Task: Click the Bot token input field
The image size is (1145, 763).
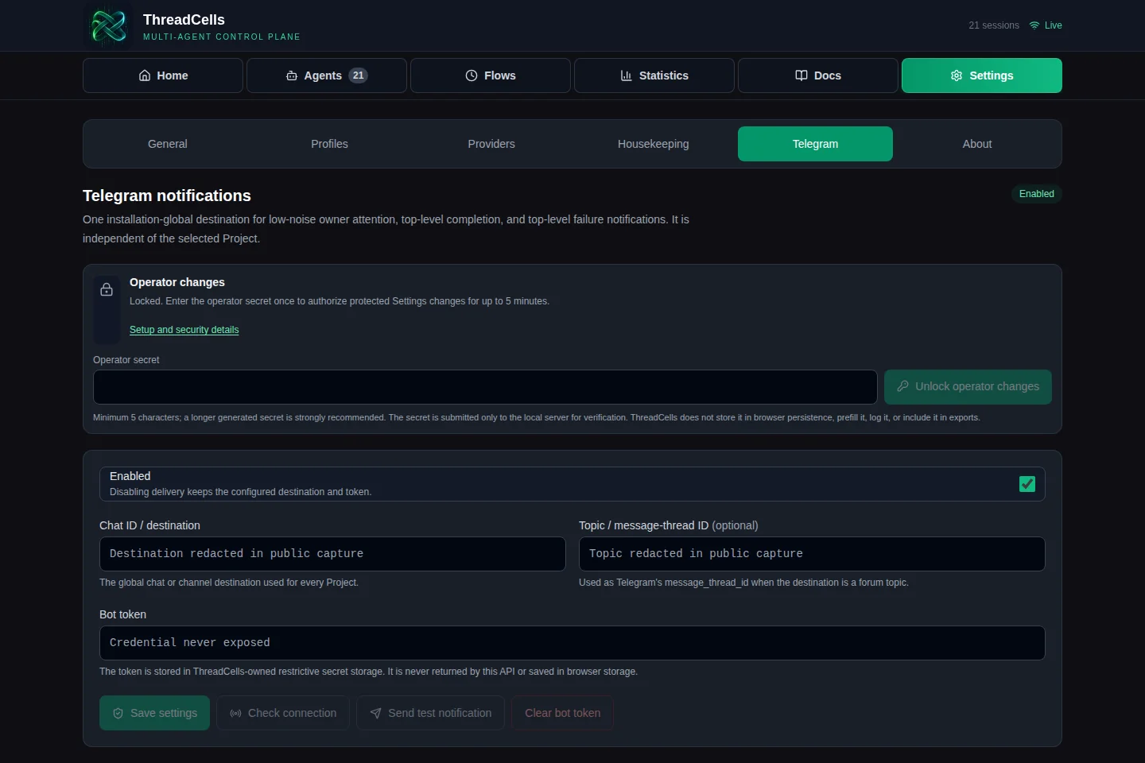Action: click(572, 643)
